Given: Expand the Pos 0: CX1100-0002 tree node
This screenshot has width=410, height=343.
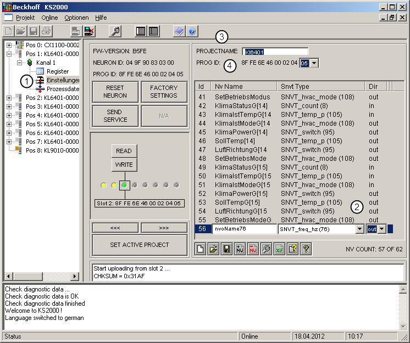Looking at the screenshot, I should pyautogui.click(x=9, y=45).
